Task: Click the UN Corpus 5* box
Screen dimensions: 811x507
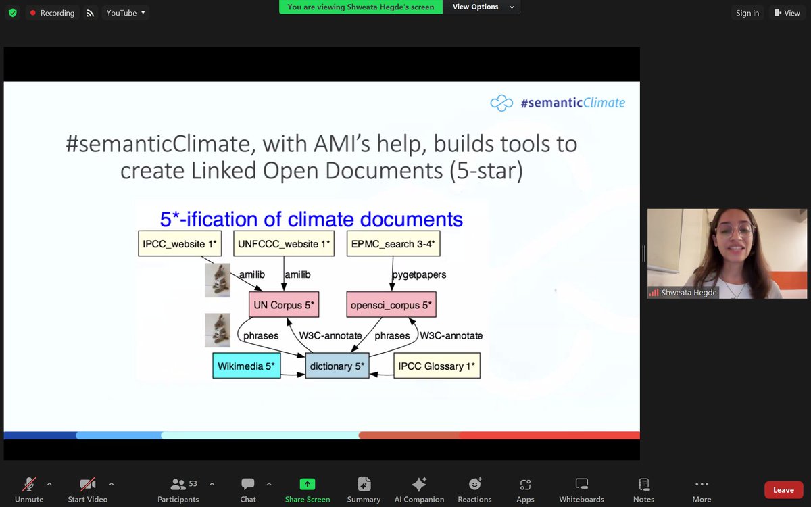Action: point(284,305)
